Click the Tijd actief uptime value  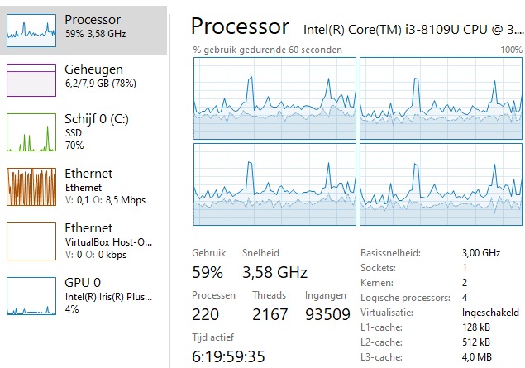coord(227,356)
